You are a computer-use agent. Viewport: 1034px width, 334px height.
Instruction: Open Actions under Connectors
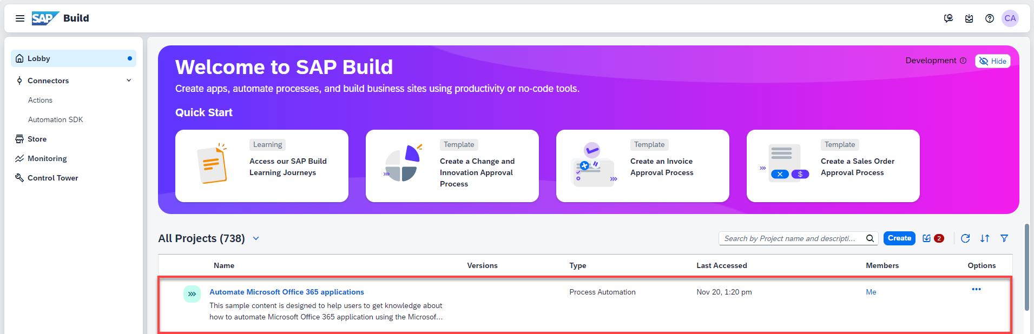coord(40,100)
